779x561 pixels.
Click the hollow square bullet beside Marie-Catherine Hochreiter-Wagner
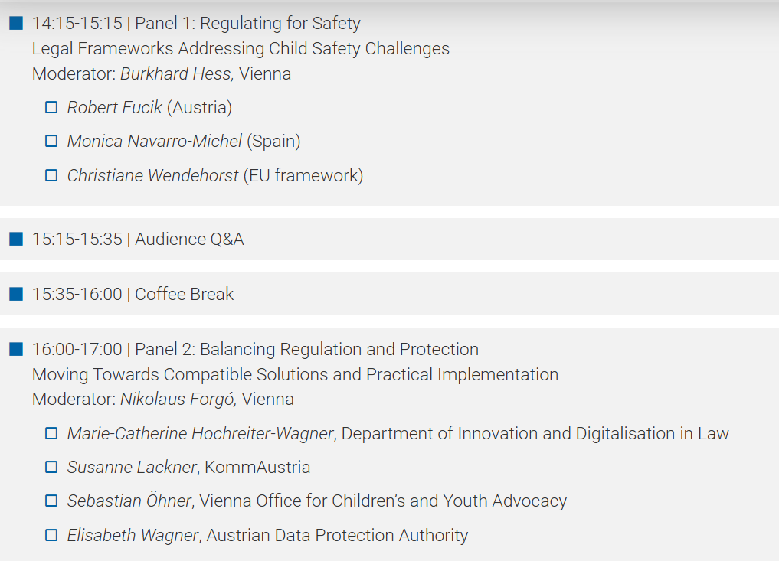(x=51, y=433)
